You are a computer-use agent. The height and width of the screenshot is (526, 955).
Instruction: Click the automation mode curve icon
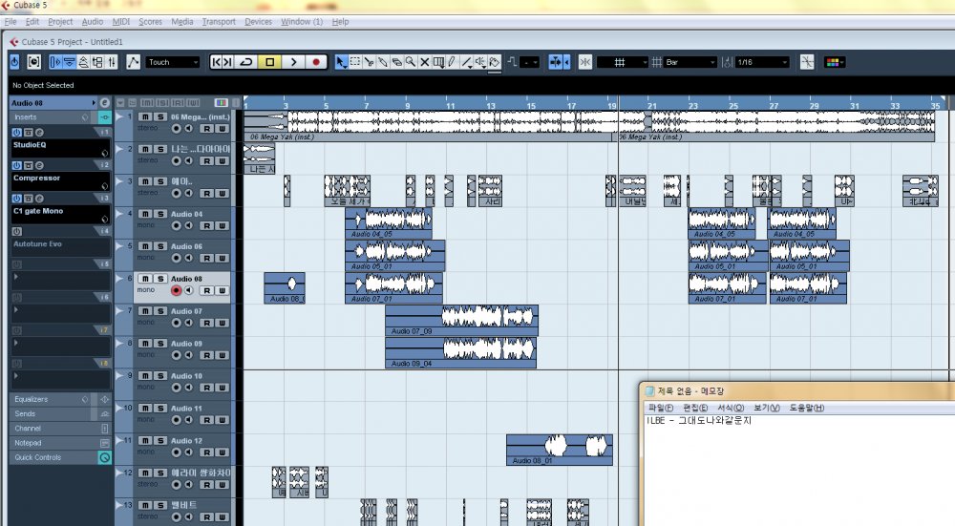coord(134,62)
